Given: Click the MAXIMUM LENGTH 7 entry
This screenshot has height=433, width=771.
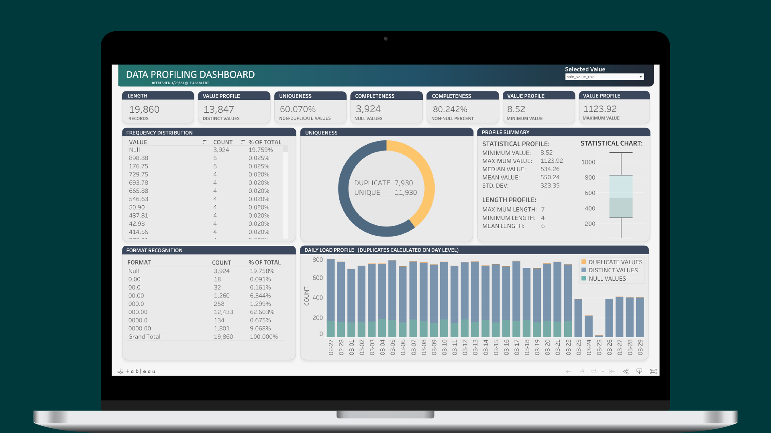Looking at the screenshot, I should click(514, 210).
